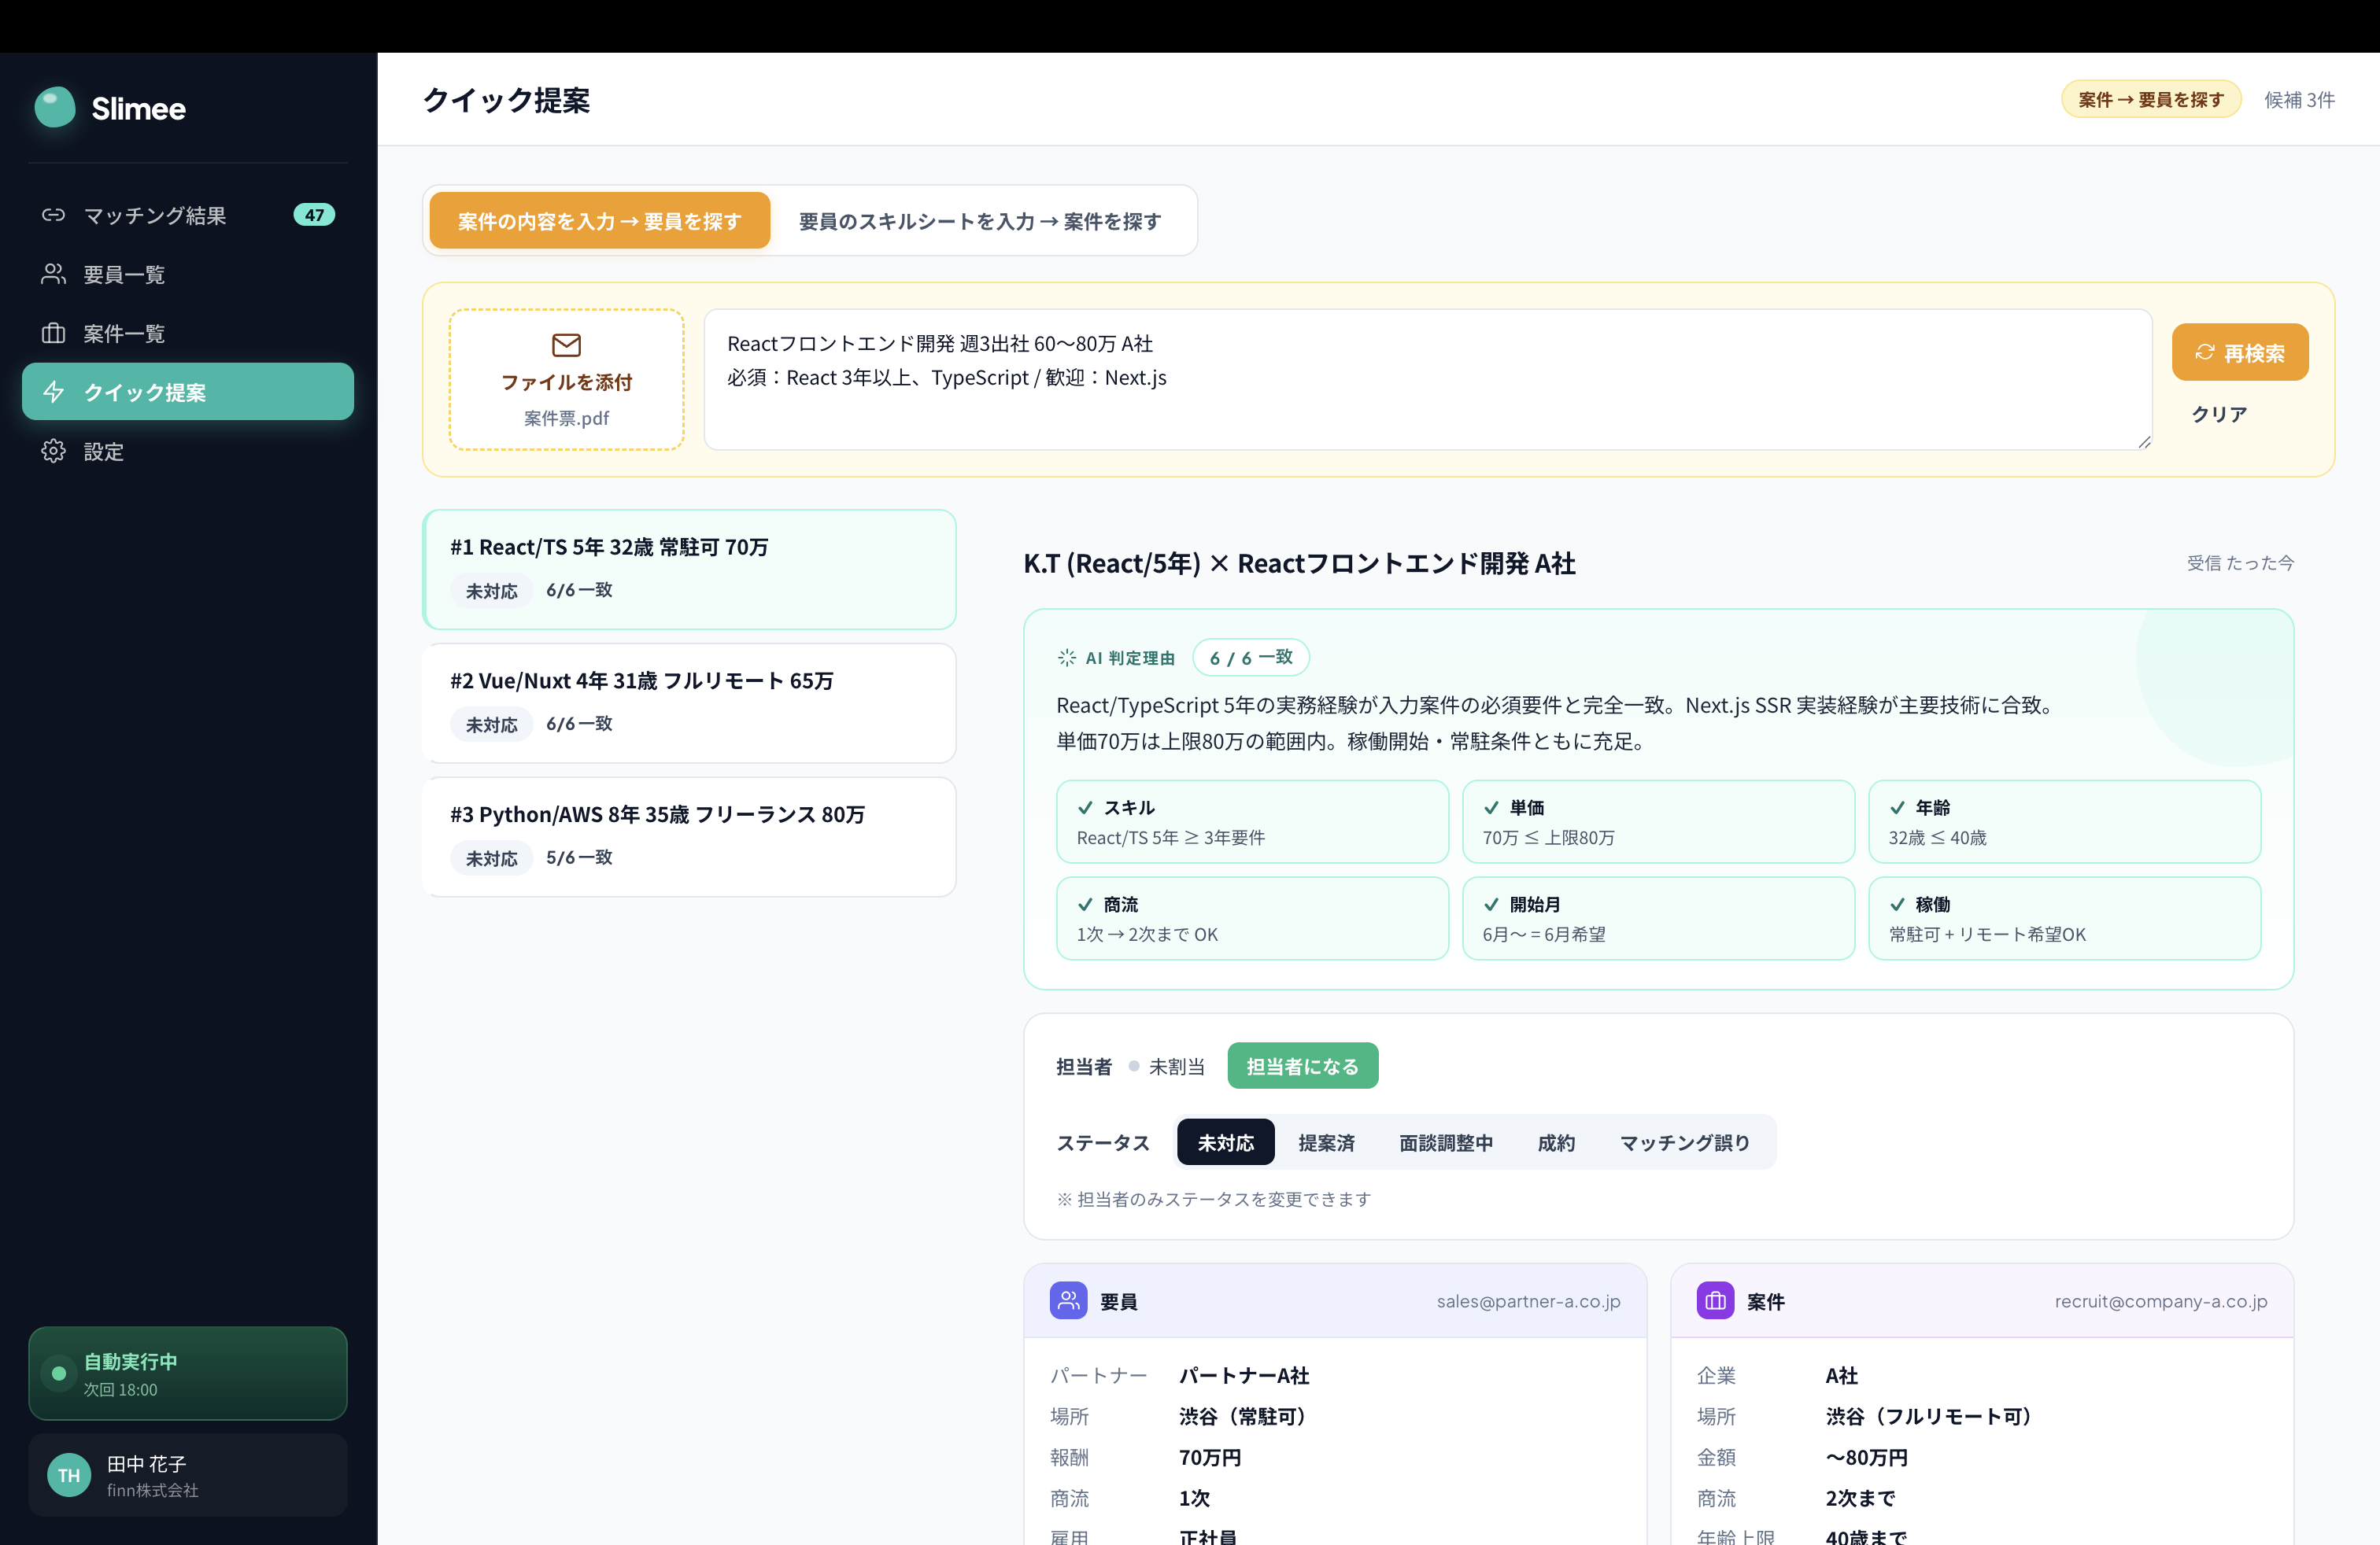Click the checkmark on 単価 criterion
Screen dimensions: 2380x1545
click(x=1491, y=807)
